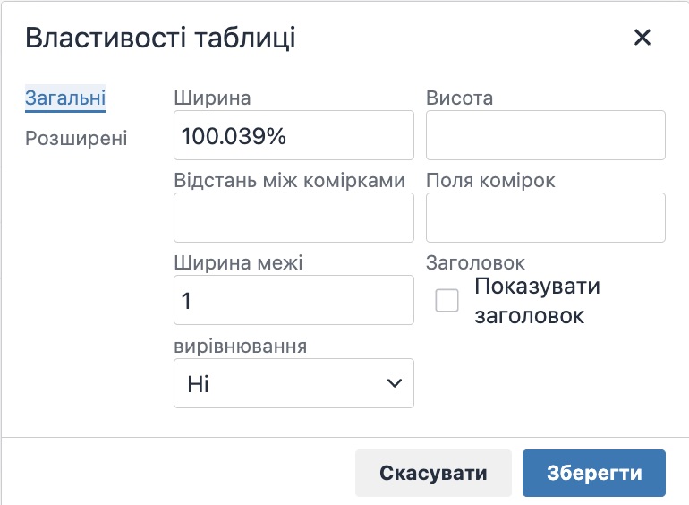The image size is (689, 505).
Task: Click the "вирівнювання" label text
Action: point(241,346)
